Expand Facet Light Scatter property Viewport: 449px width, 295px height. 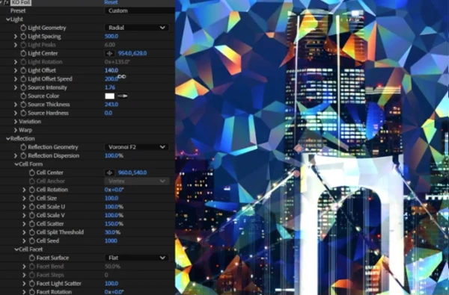point(24,284)
